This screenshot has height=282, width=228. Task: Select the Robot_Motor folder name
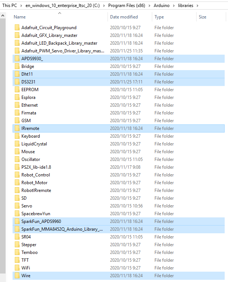[x=34, y=183]
